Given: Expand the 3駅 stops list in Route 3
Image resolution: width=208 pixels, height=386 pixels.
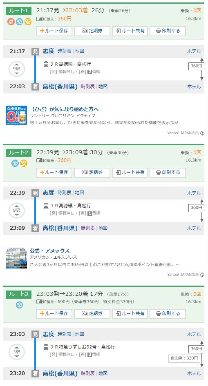Looking at the screenshot, I should (17, 352).
